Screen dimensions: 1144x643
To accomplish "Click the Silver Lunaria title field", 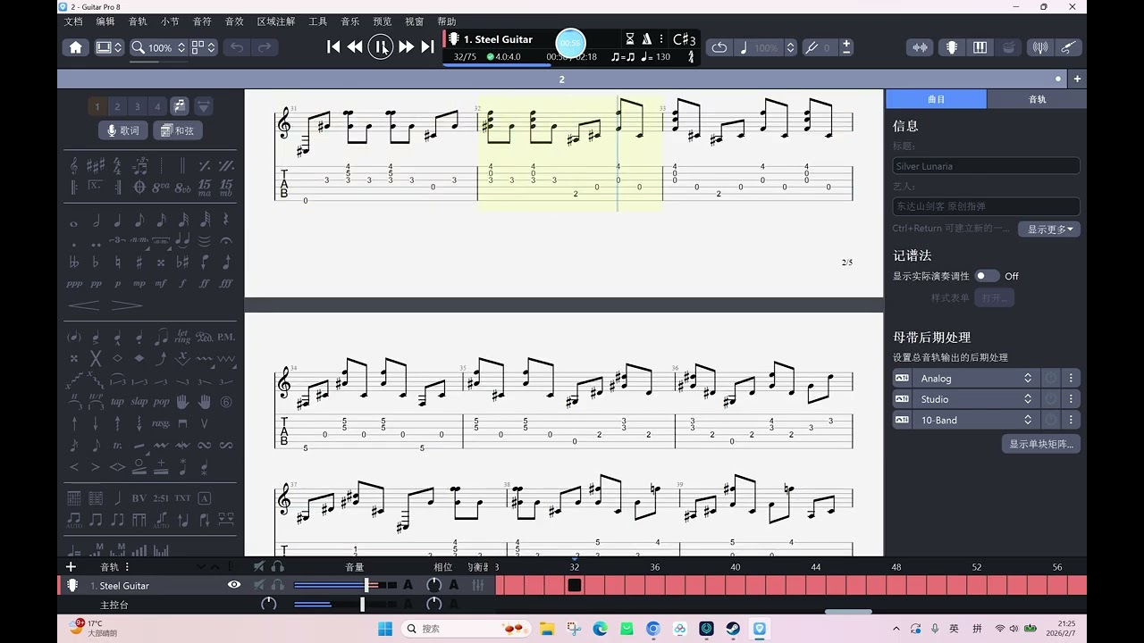I will click(987, 166).
